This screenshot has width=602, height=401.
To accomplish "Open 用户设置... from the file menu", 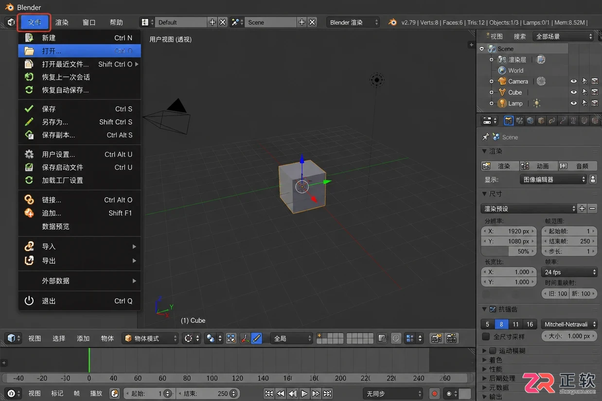I will tap(79, 154).
